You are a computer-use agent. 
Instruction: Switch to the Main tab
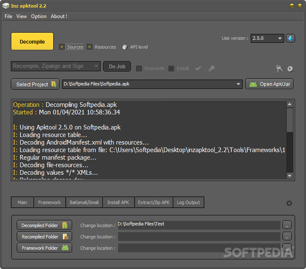(23, 202)
